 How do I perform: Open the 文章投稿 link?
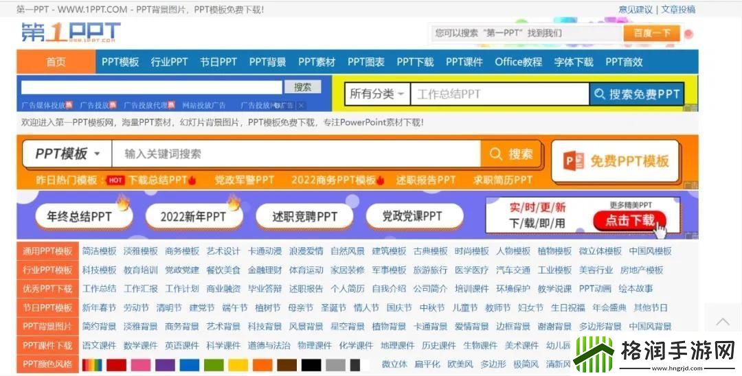coord(678,10)
